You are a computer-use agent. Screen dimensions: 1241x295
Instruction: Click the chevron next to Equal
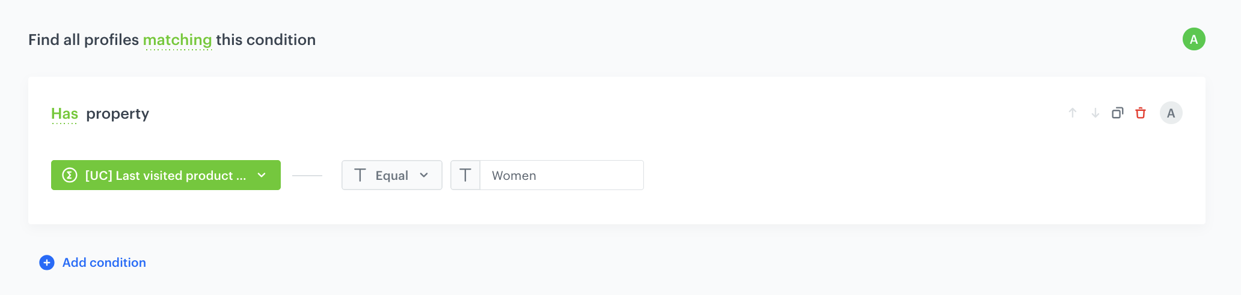pyautogui.click(x=424, y=175)
